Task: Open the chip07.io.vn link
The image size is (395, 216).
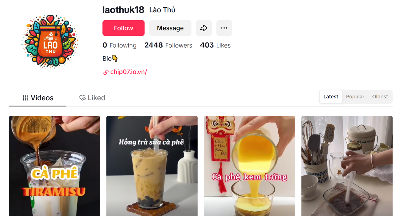Action: (128, 72)
